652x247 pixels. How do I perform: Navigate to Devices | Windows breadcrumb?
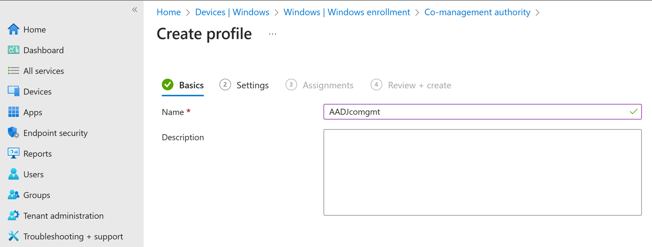(x=232, y=12)
